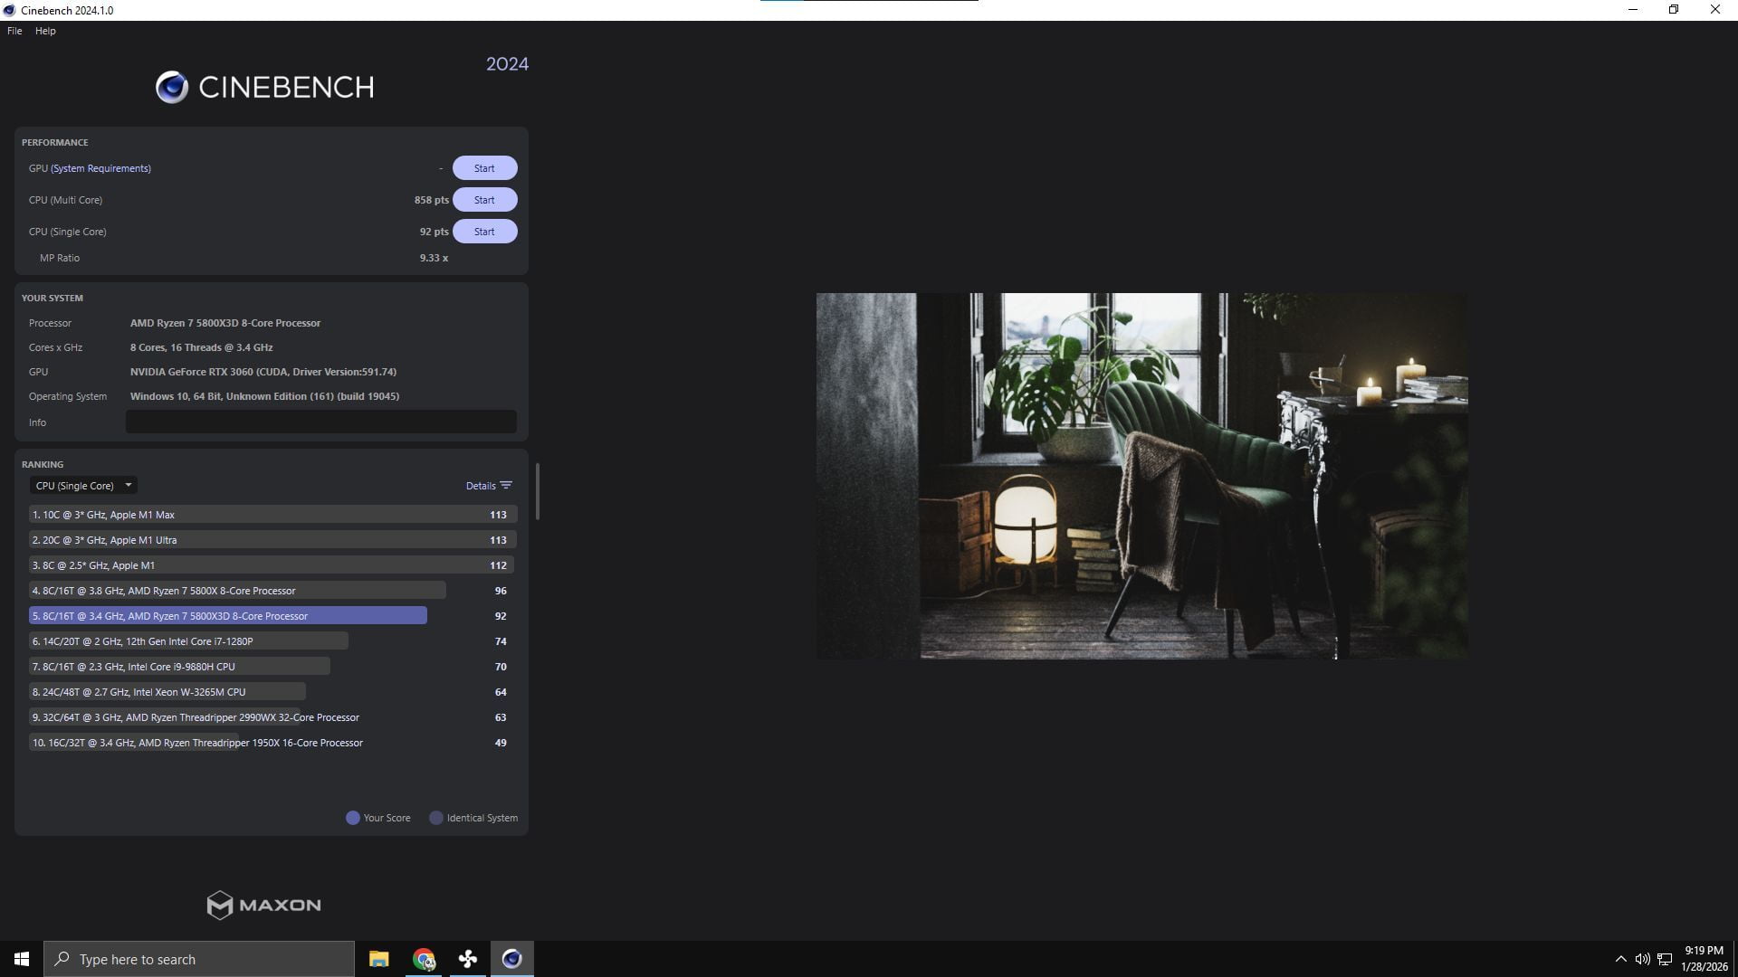Click the 858 pts multi core score
This screenshot has height=977, width=1738.
pos(431,200)
